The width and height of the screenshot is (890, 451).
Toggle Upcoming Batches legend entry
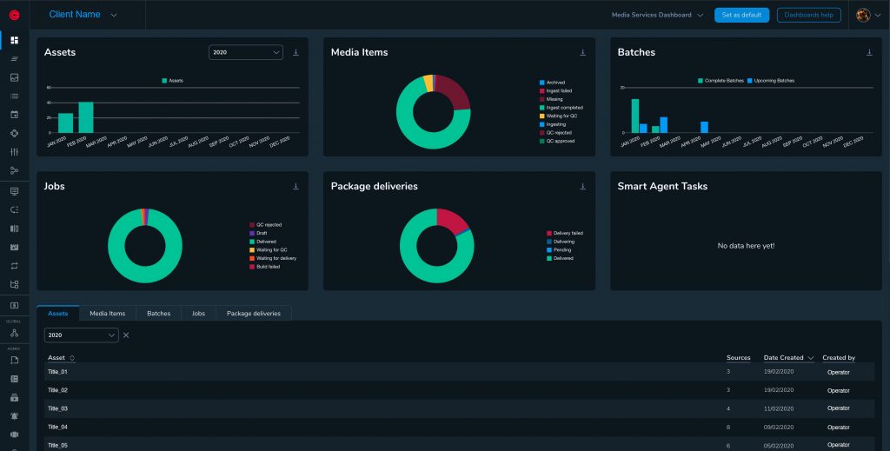pyautogui.click(x=773, y=81)
